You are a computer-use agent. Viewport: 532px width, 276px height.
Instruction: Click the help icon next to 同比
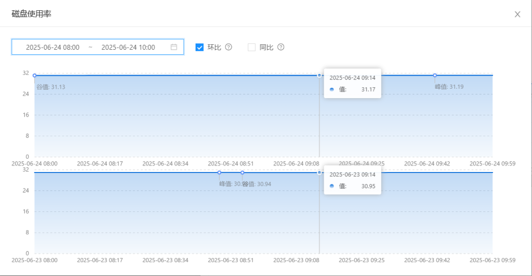click(281, 47)
